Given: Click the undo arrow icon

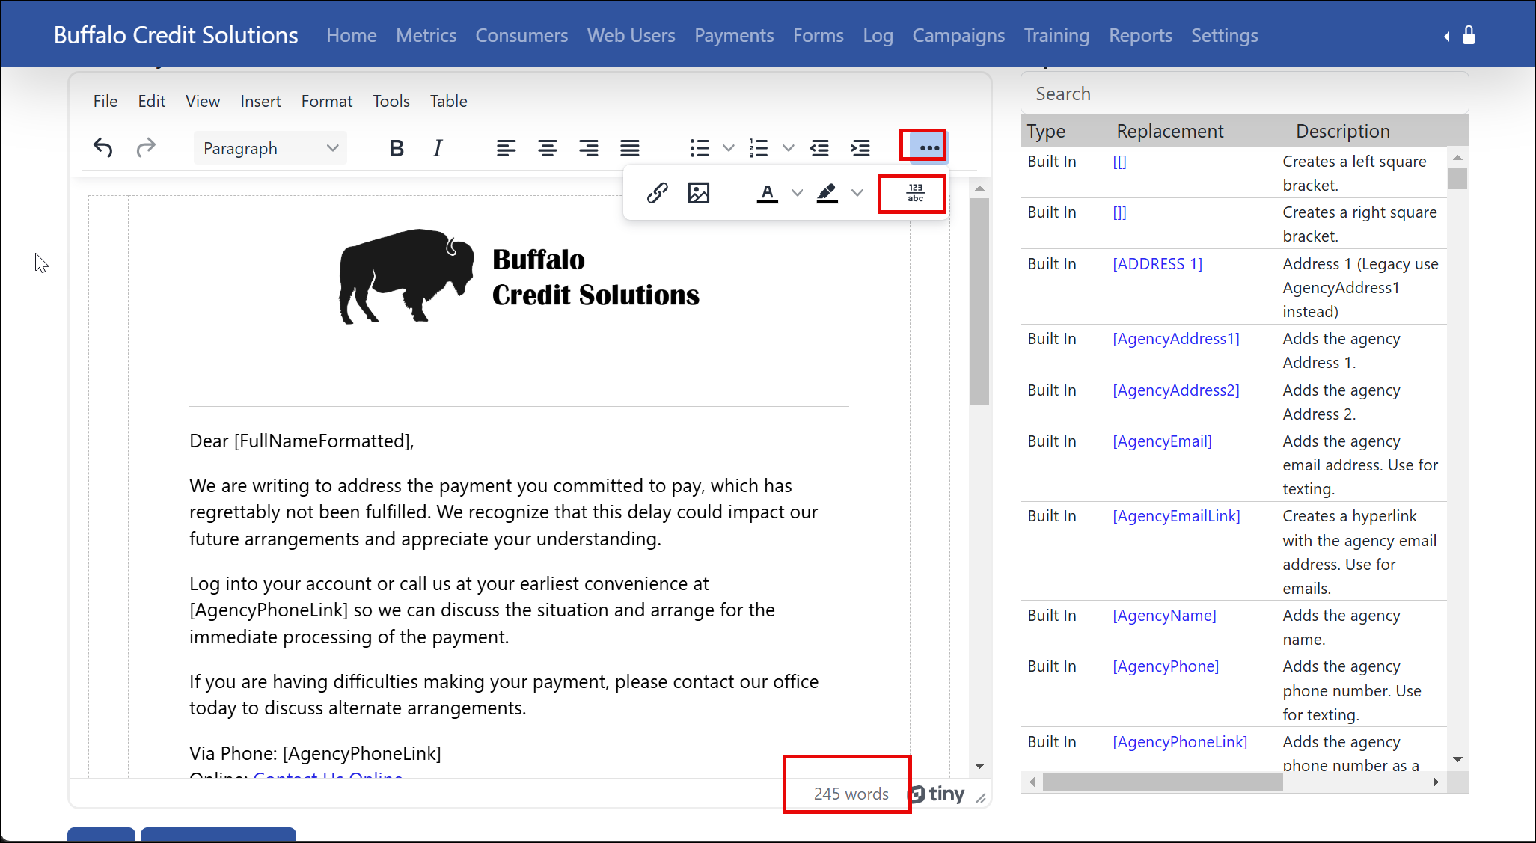Looking at the screenshot, I should click(x=102, y=148).
